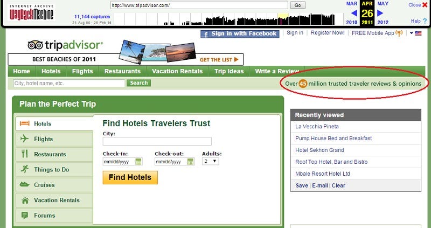
Task: Focus the City text field
Action: [x=157, y=141]
